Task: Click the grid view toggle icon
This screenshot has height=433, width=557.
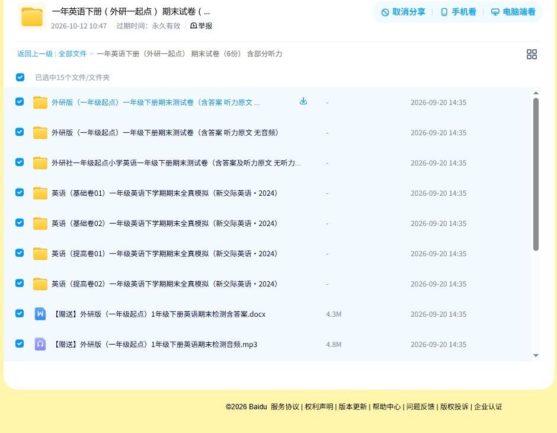Action: tap(532, 54)
